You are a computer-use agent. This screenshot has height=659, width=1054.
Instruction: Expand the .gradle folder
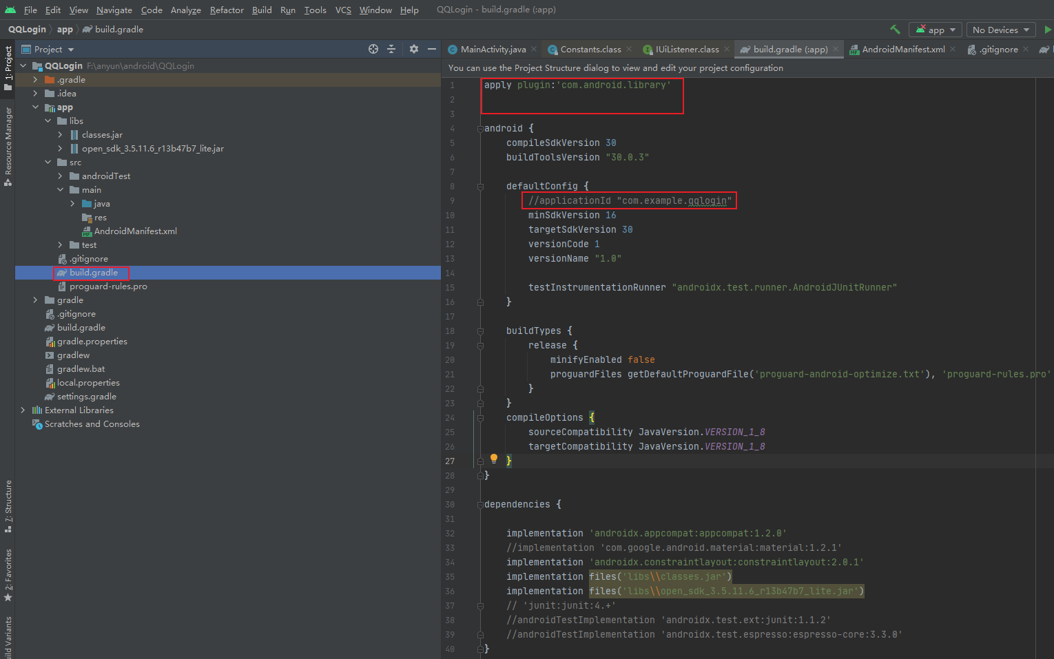[x=35, y=79]
